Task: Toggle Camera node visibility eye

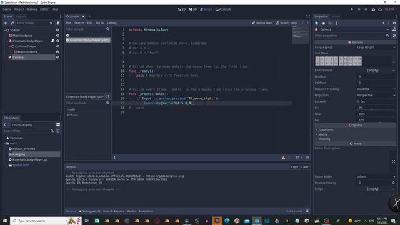Action: pyautogui.click(x=57, y=57)
